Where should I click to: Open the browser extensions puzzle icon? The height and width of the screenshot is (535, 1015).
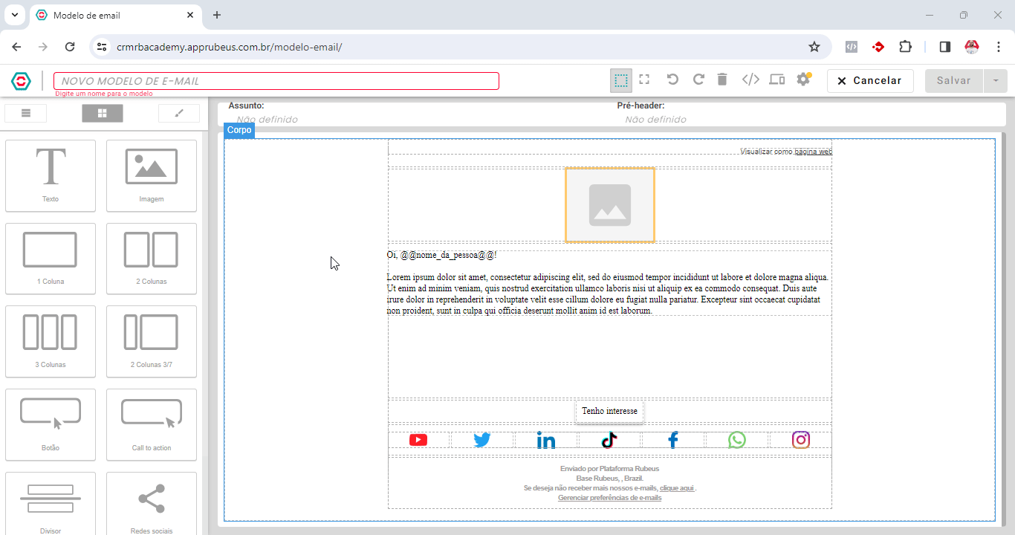click(x=905, y=47)
